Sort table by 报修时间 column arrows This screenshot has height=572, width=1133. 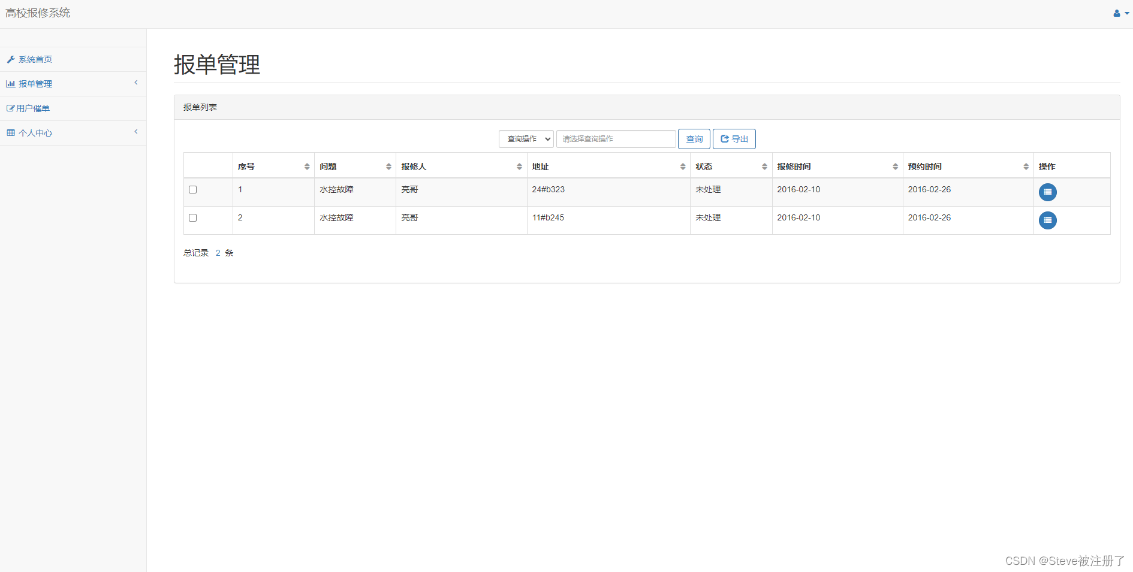tap(895, 167)
